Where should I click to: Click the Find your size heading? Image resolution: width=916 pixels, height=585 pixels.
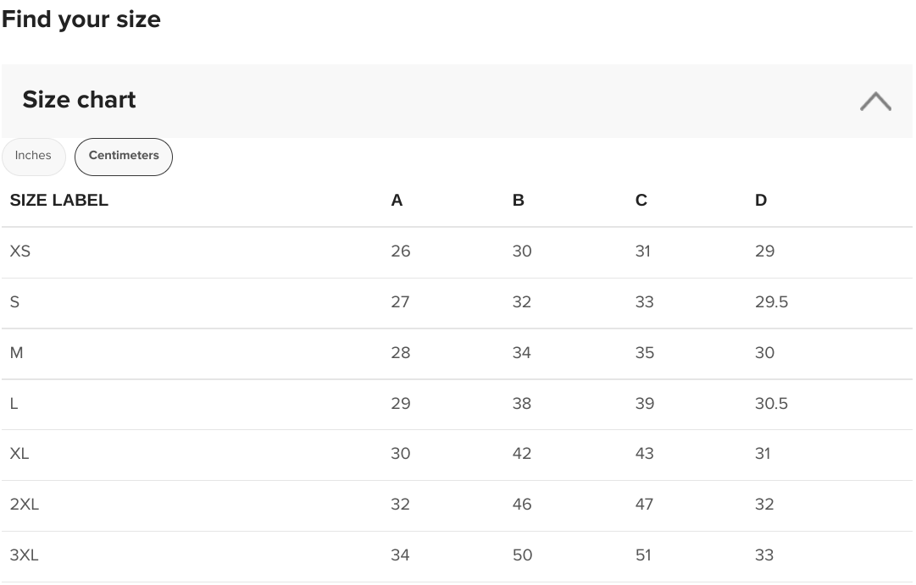81,19
